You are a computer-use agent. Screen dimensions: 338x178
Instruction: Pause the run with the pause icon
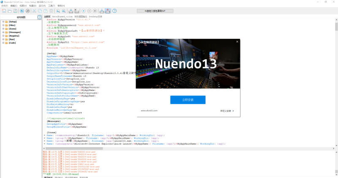(x=89, y=11)
